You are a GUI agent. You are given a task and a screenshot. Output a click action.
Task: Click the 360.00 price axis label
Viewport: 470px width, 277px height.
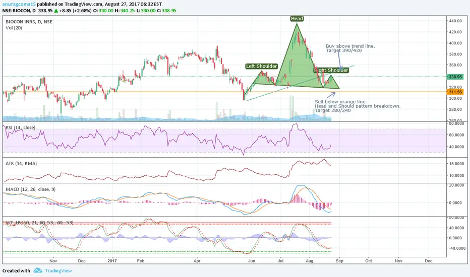(455, 65)
